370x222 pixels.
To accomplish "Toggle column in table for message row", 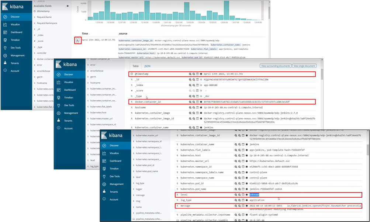I will click(243, 206).
